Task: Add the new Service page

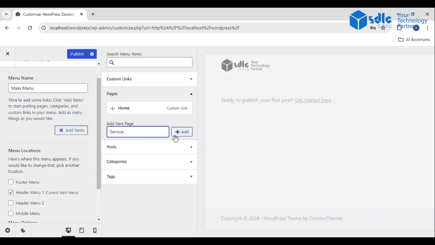Action: (182, 132)
